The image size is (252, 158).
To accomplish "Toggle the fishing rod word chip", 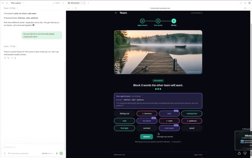I will tap(124, 114).
